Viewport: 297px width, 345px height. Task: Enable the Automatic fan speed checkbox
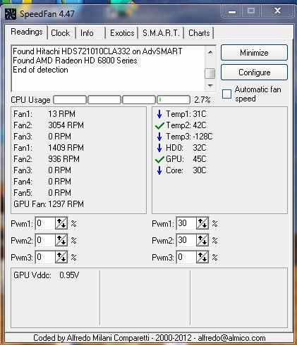click(226, 94)
